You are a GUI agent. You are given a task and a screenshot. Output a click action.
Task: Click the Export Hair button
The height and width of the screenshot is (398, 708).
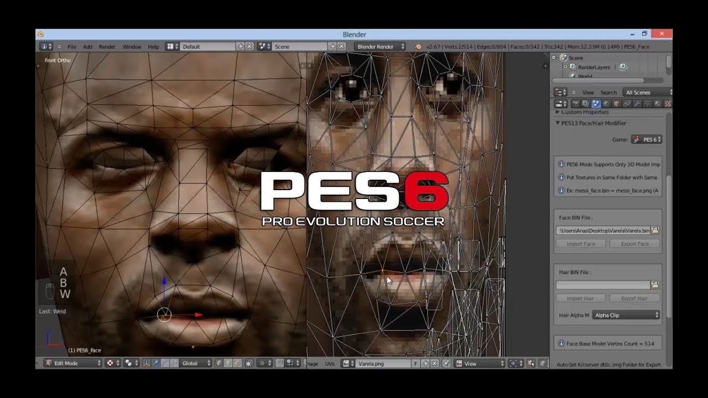634,298
